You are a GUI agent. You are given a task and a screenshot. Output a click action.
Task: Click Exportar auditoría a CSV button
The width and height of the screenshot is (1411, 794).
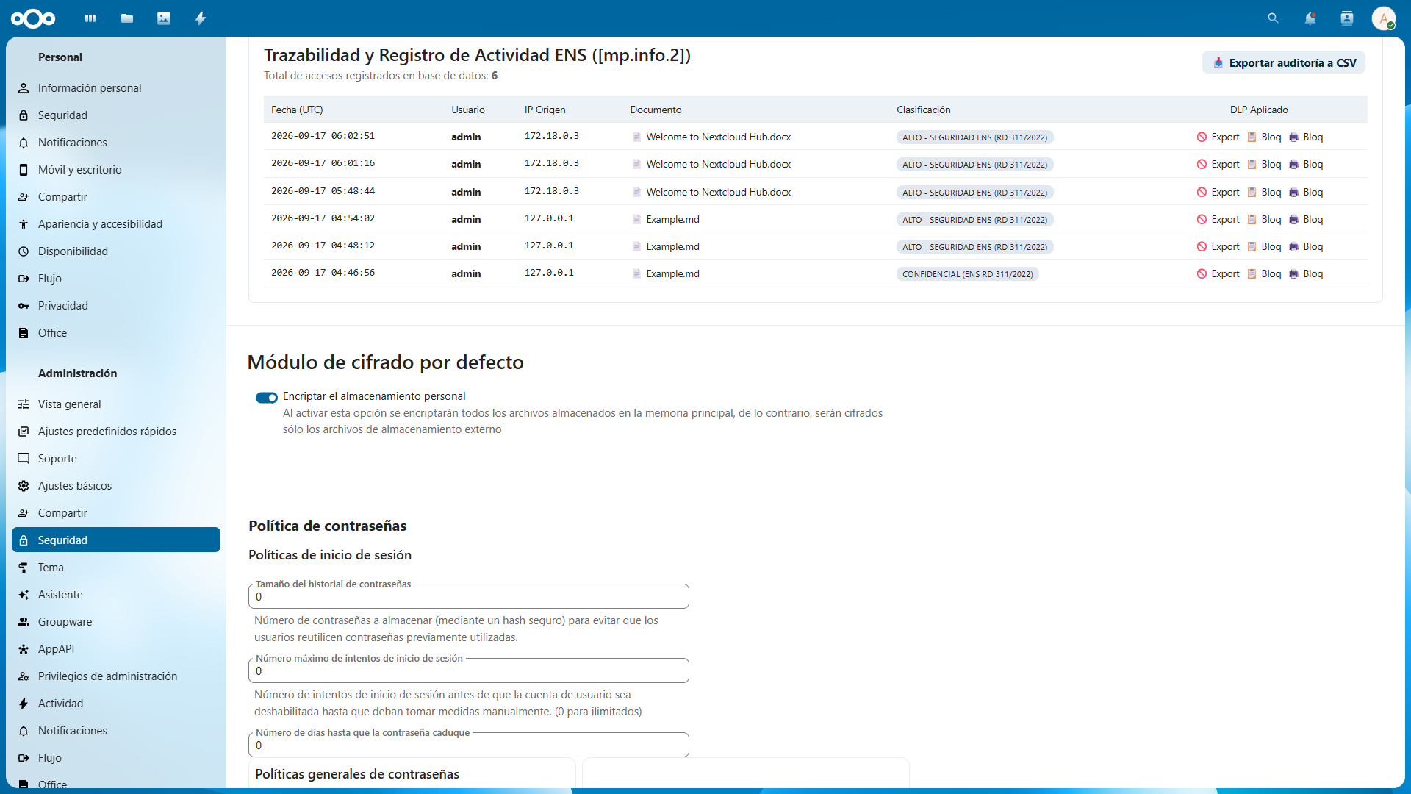[x=1284, y=63]
